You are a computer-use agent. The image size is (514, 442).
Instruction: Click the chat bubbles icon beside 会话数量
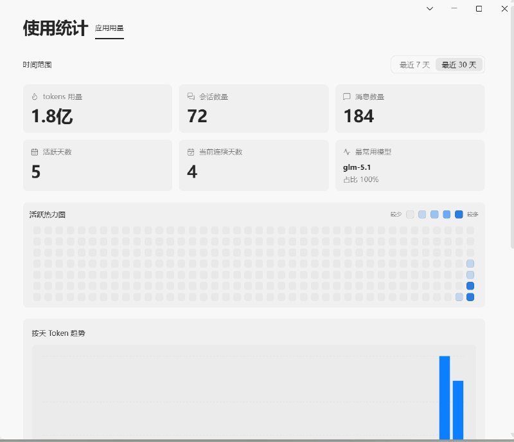(191, 96)
